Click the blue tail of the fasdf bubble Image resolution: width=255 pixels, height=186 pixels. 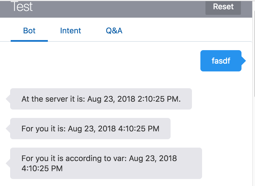pos(244,61)
